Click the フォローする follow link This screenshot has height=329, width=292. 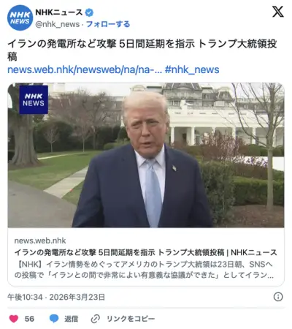(x=108, y=24)
